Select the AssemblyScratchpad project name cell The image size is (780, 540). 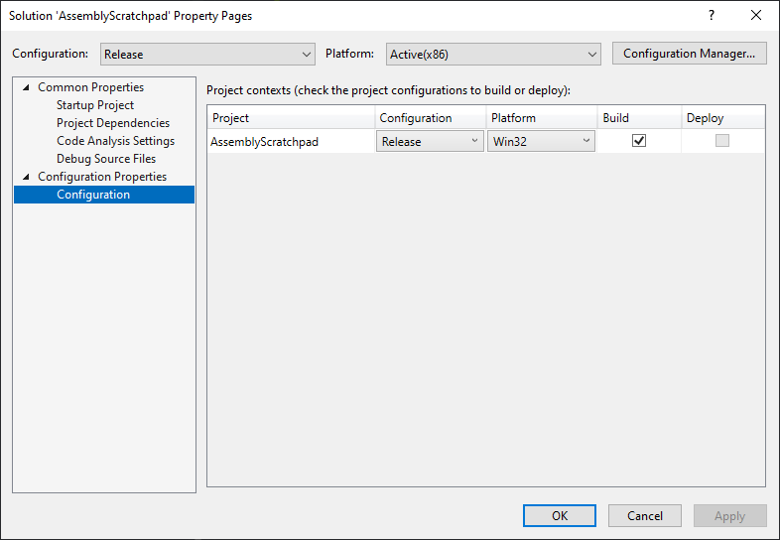291,141
